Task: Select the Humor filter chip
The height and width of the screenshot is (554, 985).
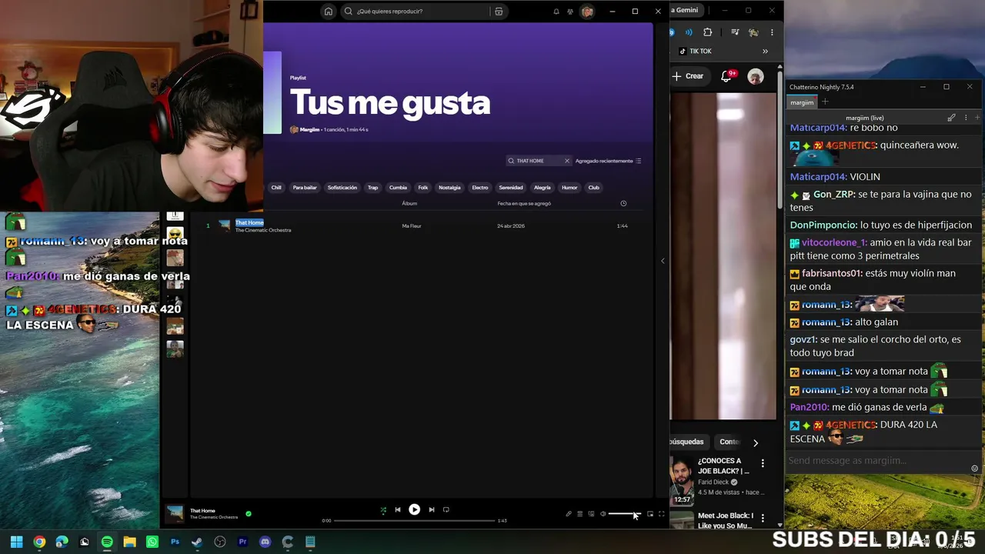Action: tap(569, 188)
